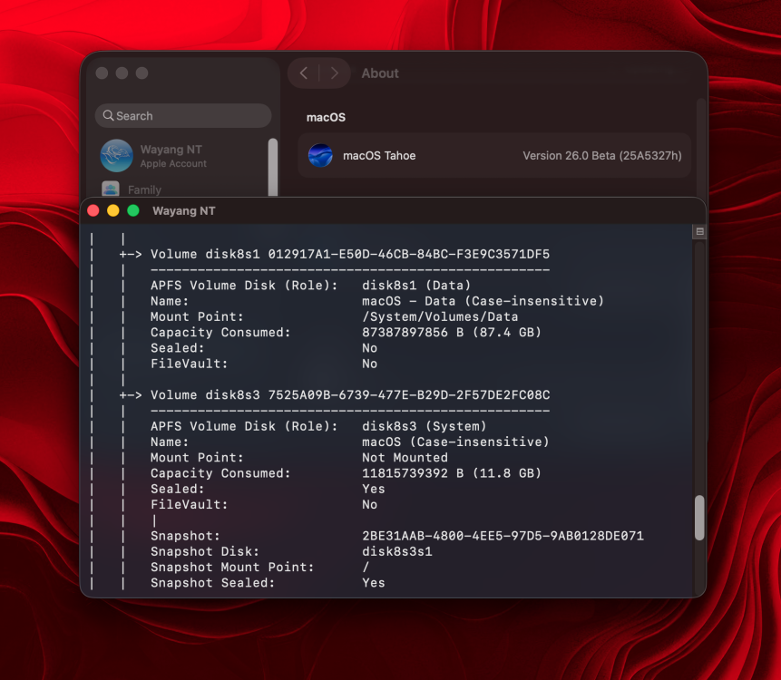Click '/System/Volumes/Data' mount point
This screenshot has width=781, height=680.
(440, 317)
